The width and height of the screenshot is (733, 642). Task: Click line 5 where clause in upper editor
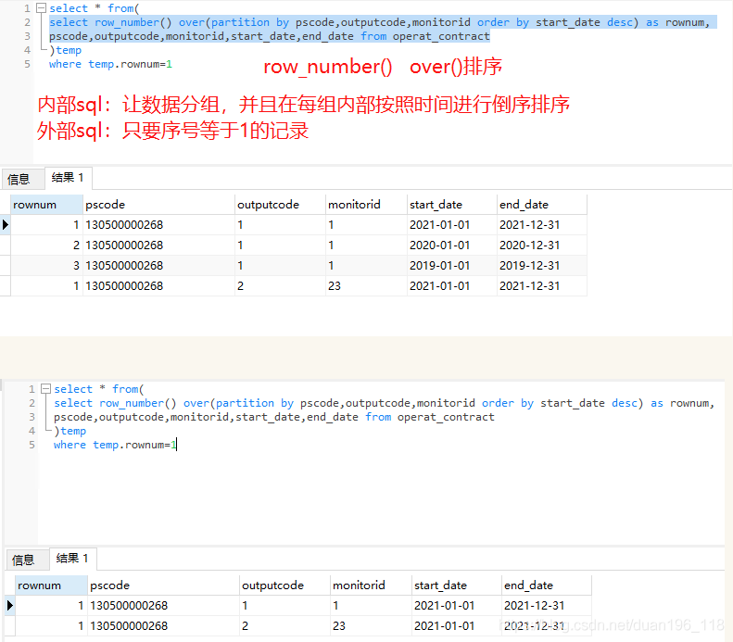point(111,65)
